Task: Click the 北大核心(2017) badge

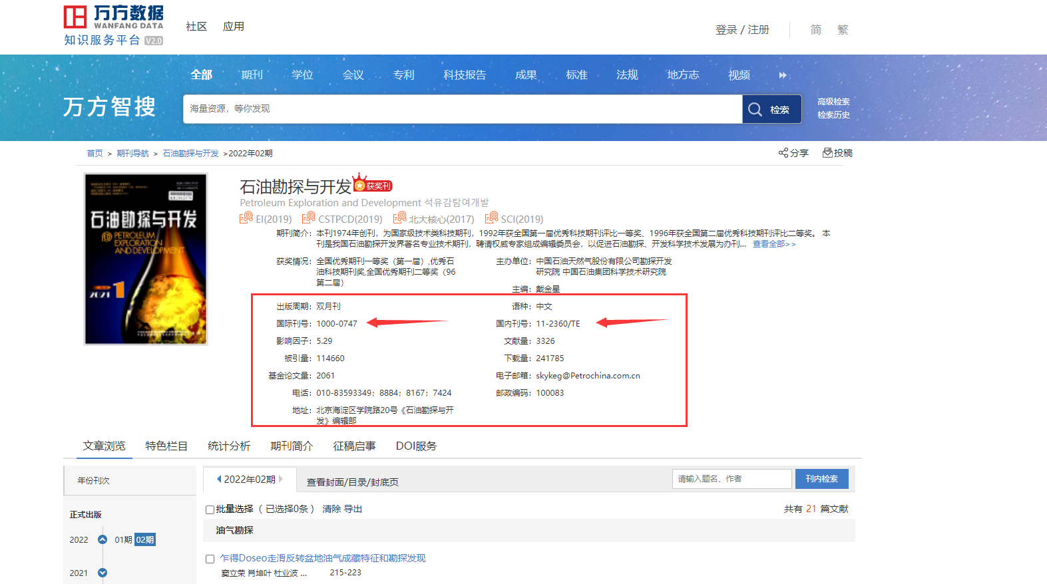Action: [x=434, y=219]
